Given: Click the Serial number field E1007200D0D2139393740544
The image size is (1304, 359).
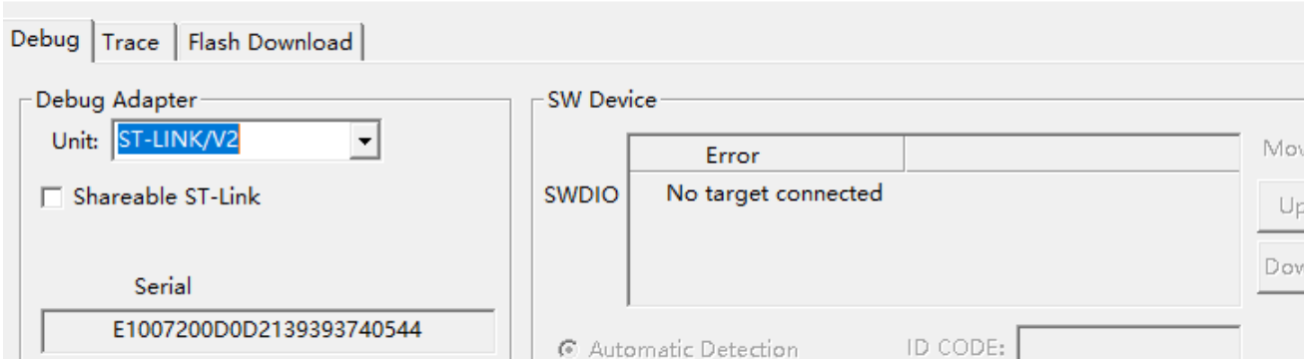Looking at the screenshot, I should coord(268,330).
